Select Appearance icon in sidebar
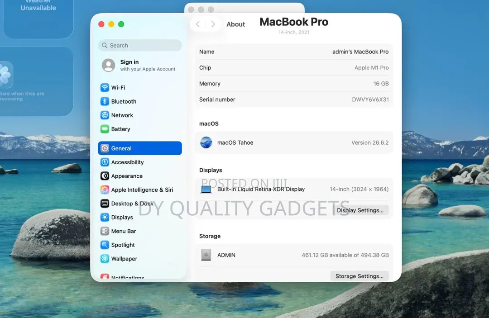489x318 pixels. [x=105, y=176]
